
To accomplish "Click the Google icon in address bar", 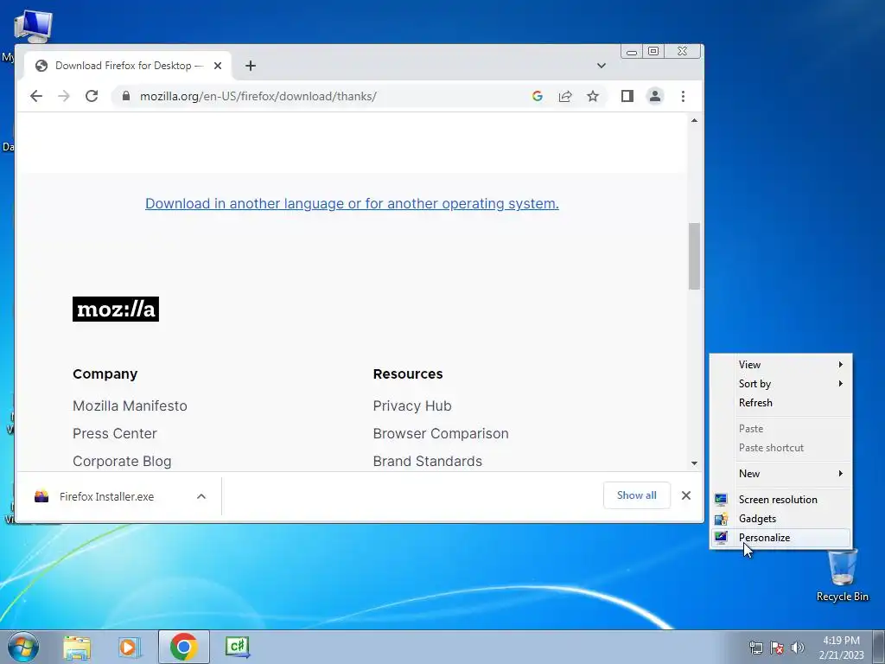I will (538, 96).
